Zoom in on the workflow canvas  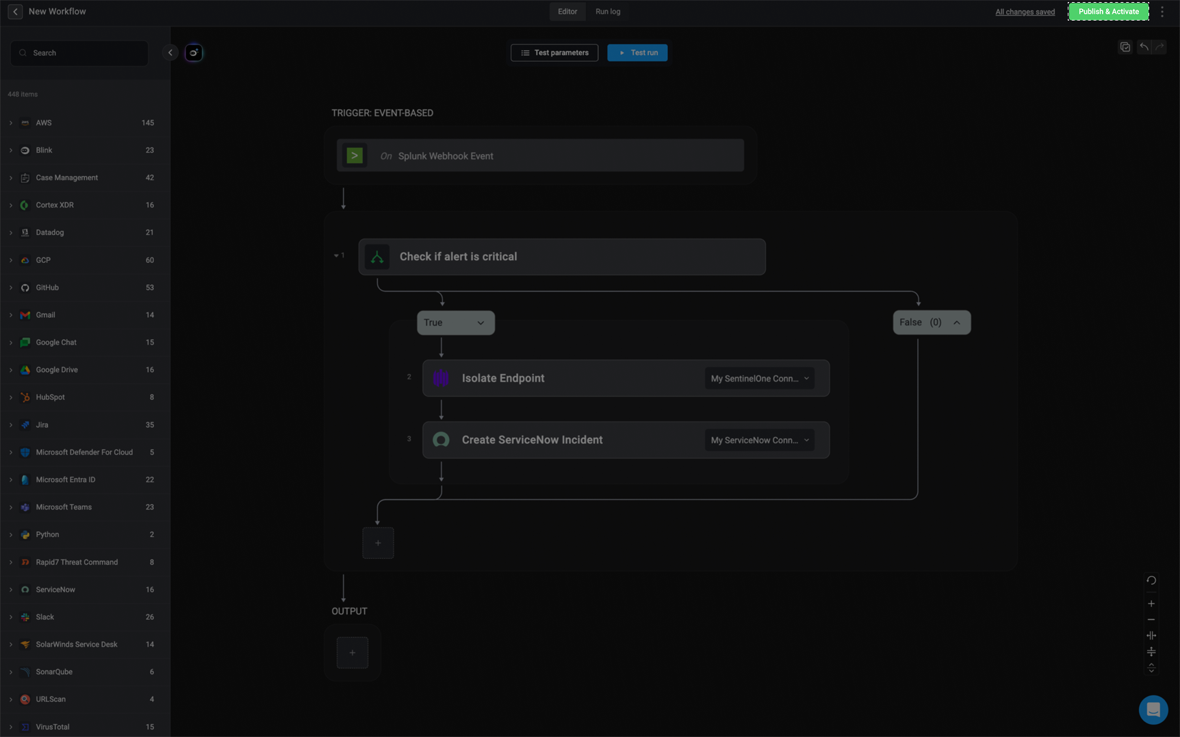pos(1151,603)
